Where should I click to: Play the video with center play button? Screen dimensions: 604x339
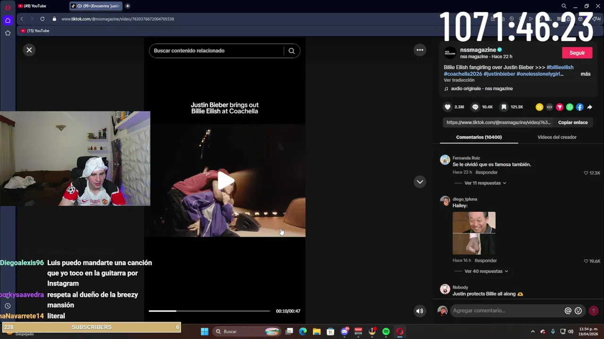pyautogui.click(x=225, y=181)
